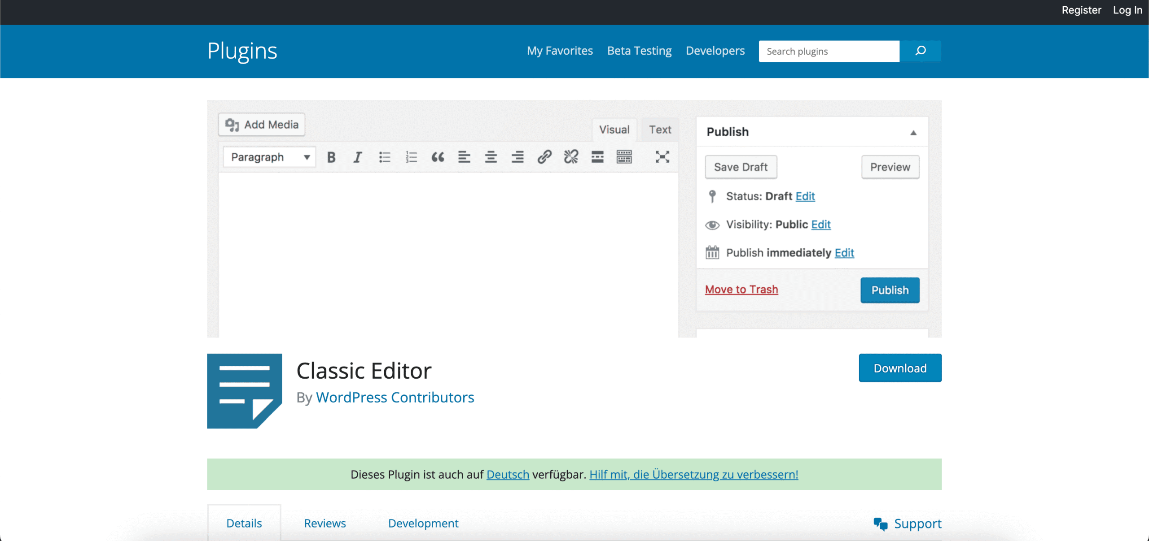Open the Support link
This screenshot has height=541, width=1149.
pyautogui.click(x=917, y=524)
